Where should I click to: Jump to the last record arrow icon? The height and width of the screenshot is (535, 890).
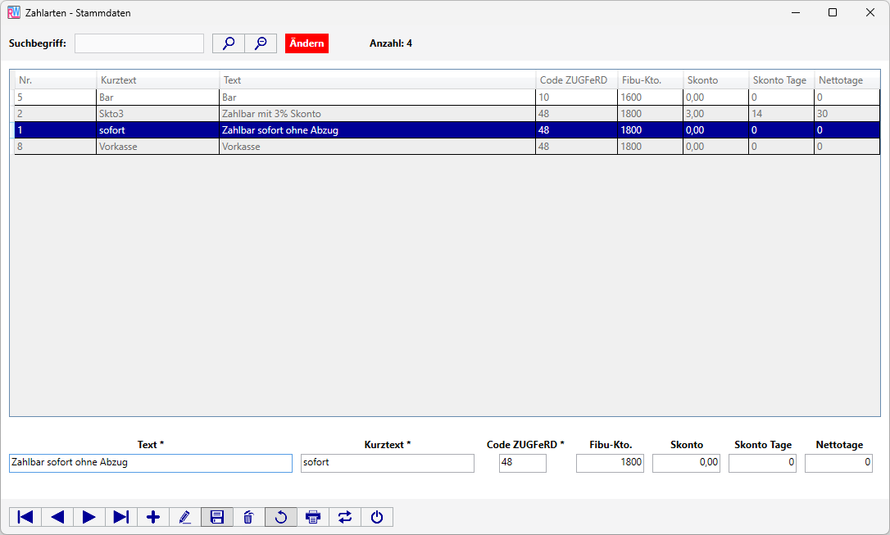coord(121,517)
